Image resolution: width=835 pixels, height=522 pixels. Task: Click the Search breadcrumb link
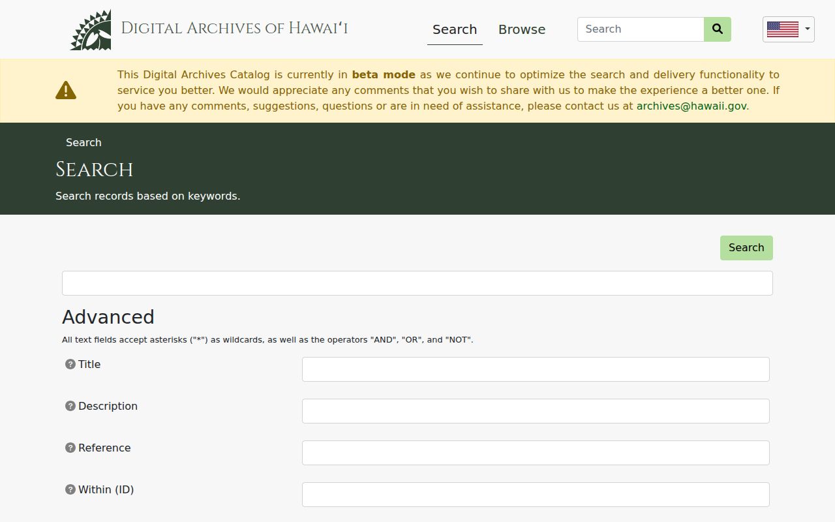83,142
